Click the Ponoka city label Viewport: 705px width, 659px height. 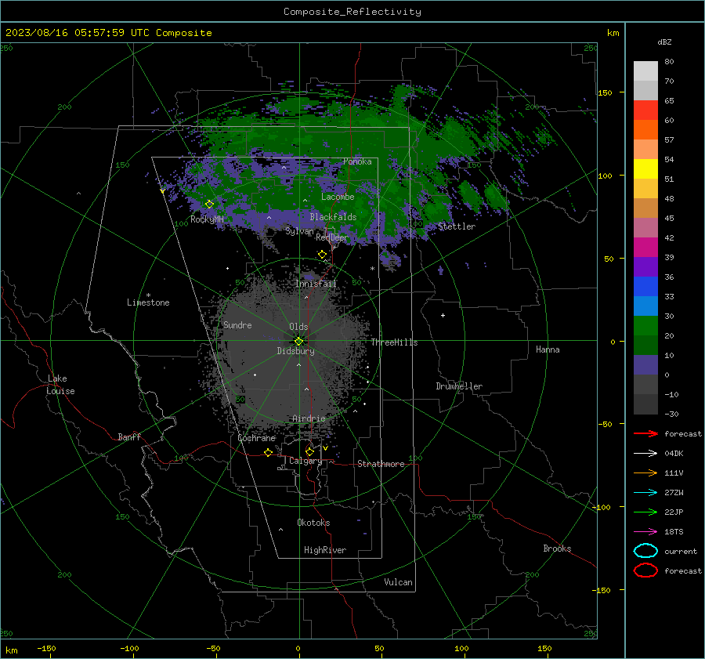[x=357, y=161]
